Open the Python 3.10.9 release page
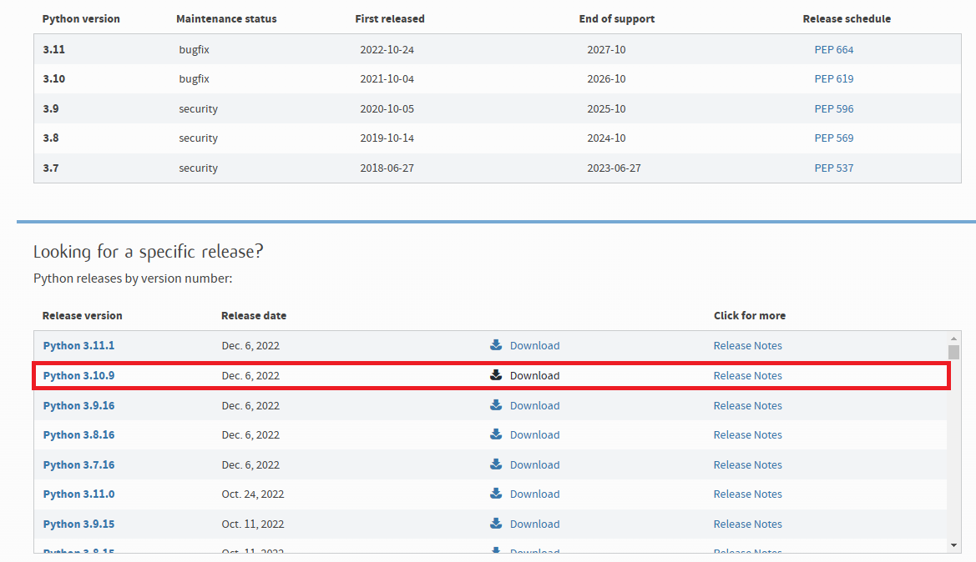 point(78,375)
